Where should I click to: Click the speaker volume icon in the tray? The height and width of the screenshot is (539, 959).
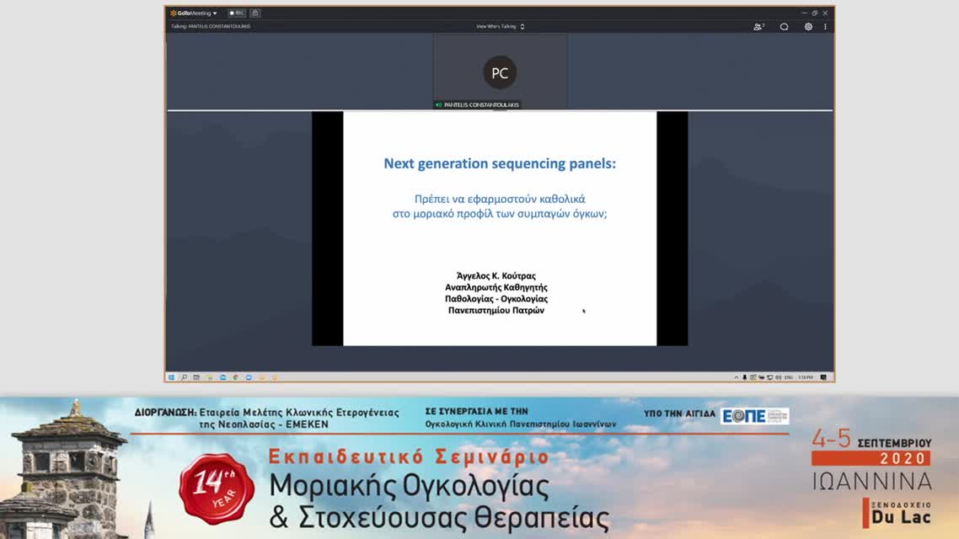(x=777, y=376)
